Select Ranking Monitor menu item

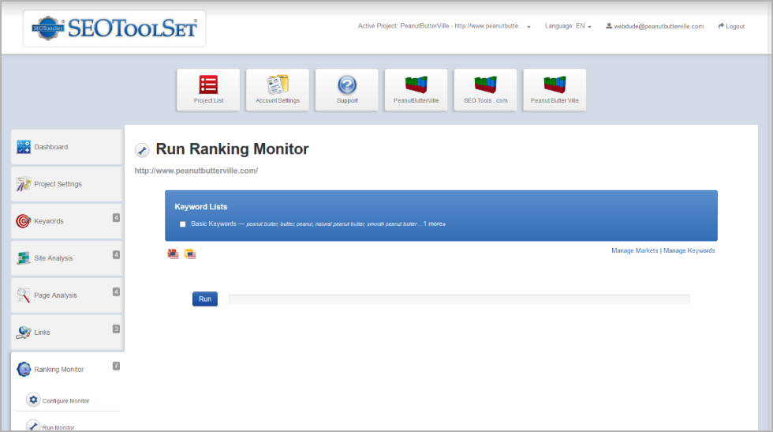click(x=67, y=369)
